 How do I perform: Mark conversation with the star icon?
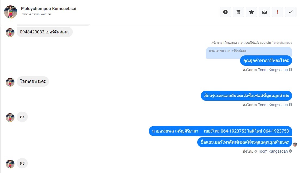click(x=251, y=12)
